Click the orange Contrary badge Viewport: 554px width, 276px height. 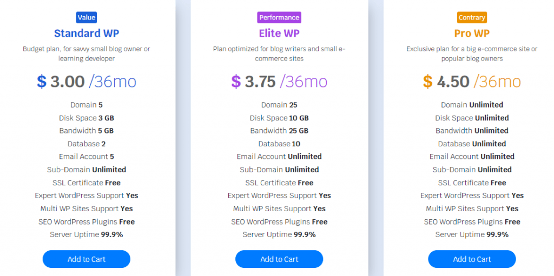[472, 18]
